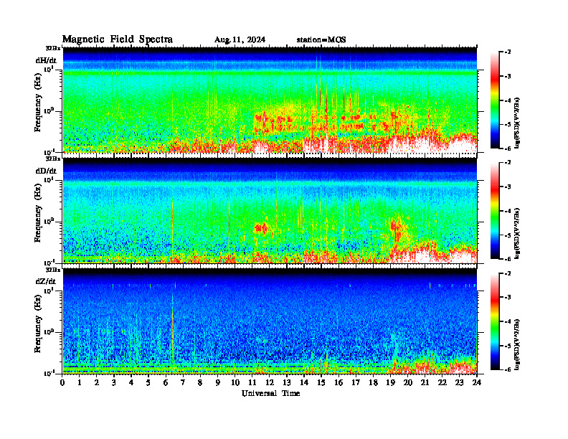This screenshot has height=439, width=568.
Task: Click the "11" hour tick label
Action: click(x=252, y=383)
